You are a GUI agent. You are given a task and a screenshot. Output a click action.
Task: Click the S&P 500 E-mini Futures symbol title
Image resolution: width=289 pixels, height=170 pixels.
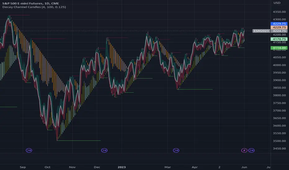31,3
